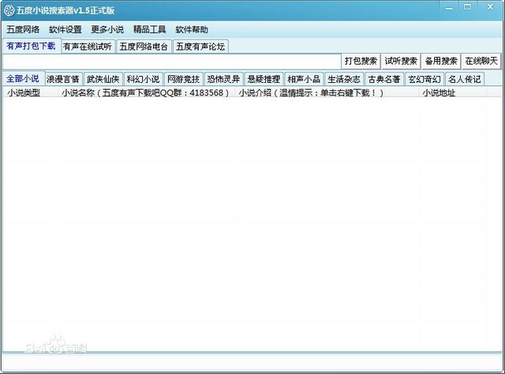
Task: Select the 古典名著 category tab
Action: [384, 79]
